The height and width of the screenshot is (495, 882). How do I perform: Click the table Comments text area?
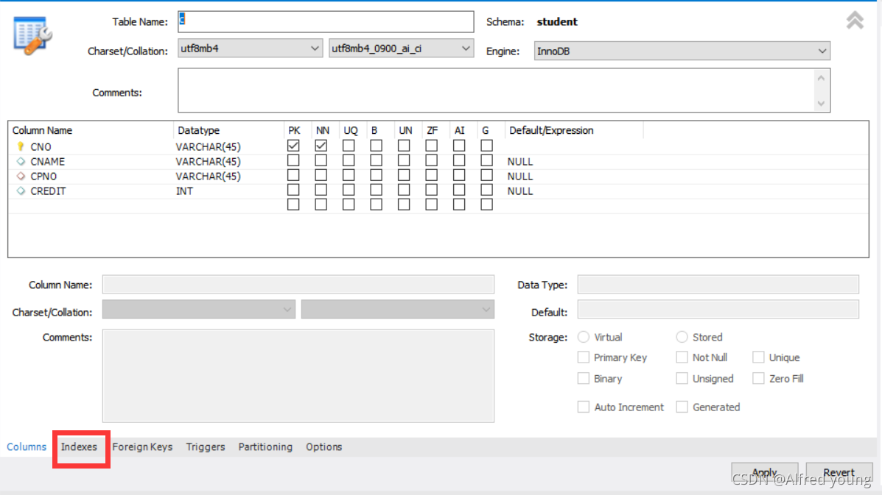(x=496, y=90)
